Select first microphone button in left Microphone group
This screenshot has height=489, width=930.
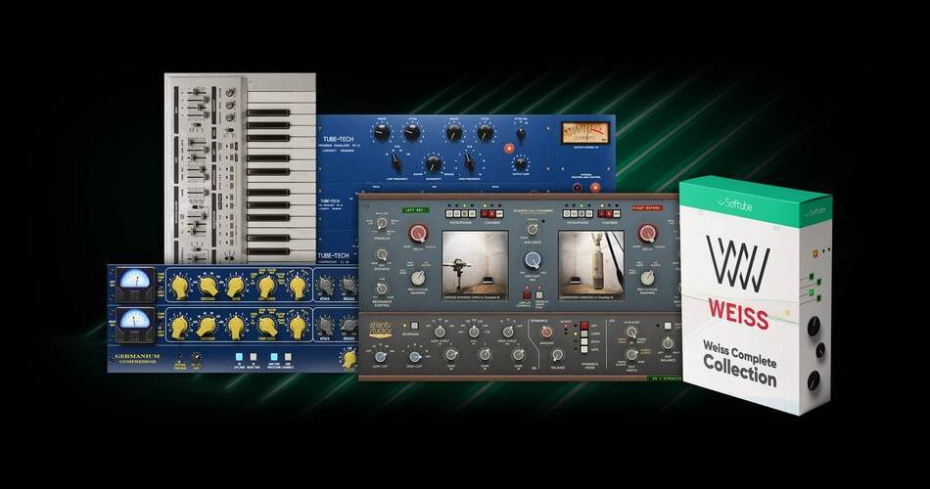pyautogui.click(x=449, y=214)
